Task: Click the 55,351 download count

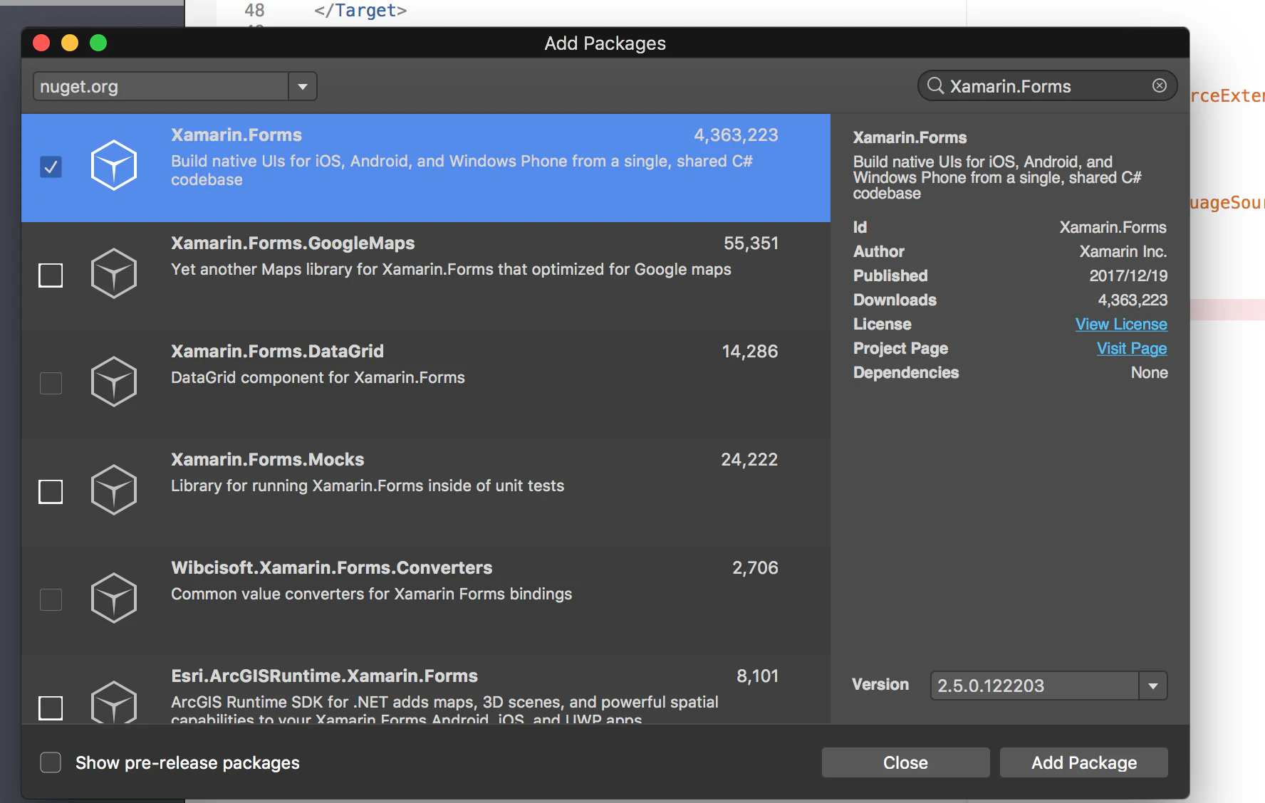Action: (x=751, y=243)
